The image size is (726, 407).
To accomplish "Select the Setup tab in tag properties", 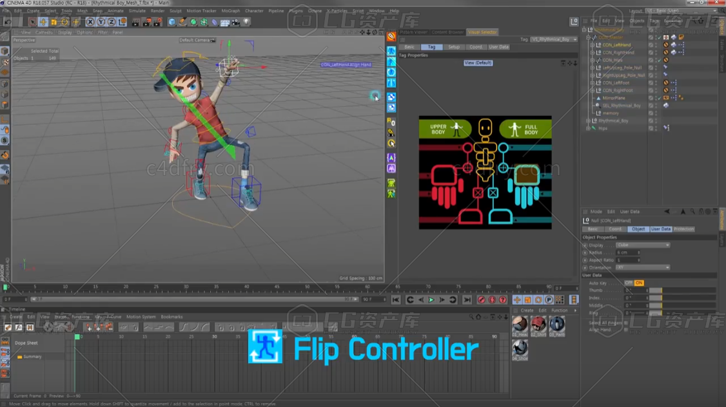I will pos(454,47).
